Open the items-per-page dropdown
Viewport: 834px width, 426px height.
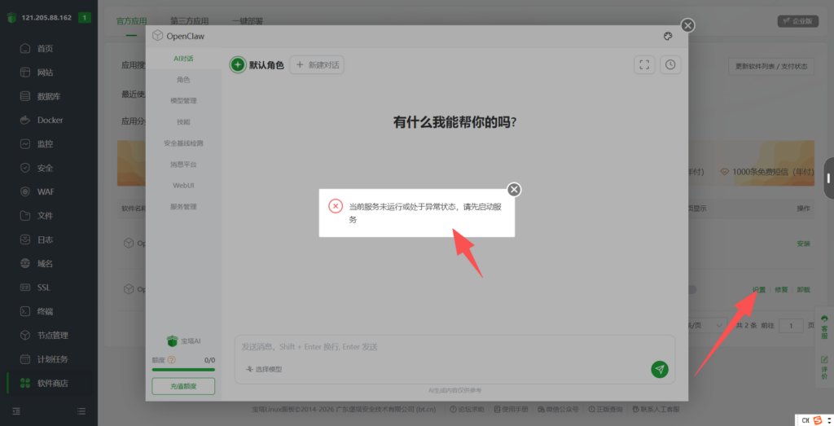point(706,325)
